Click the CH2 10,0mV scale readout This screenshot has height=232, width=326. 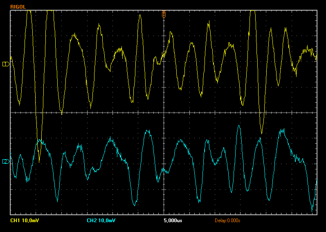(101, 221)
